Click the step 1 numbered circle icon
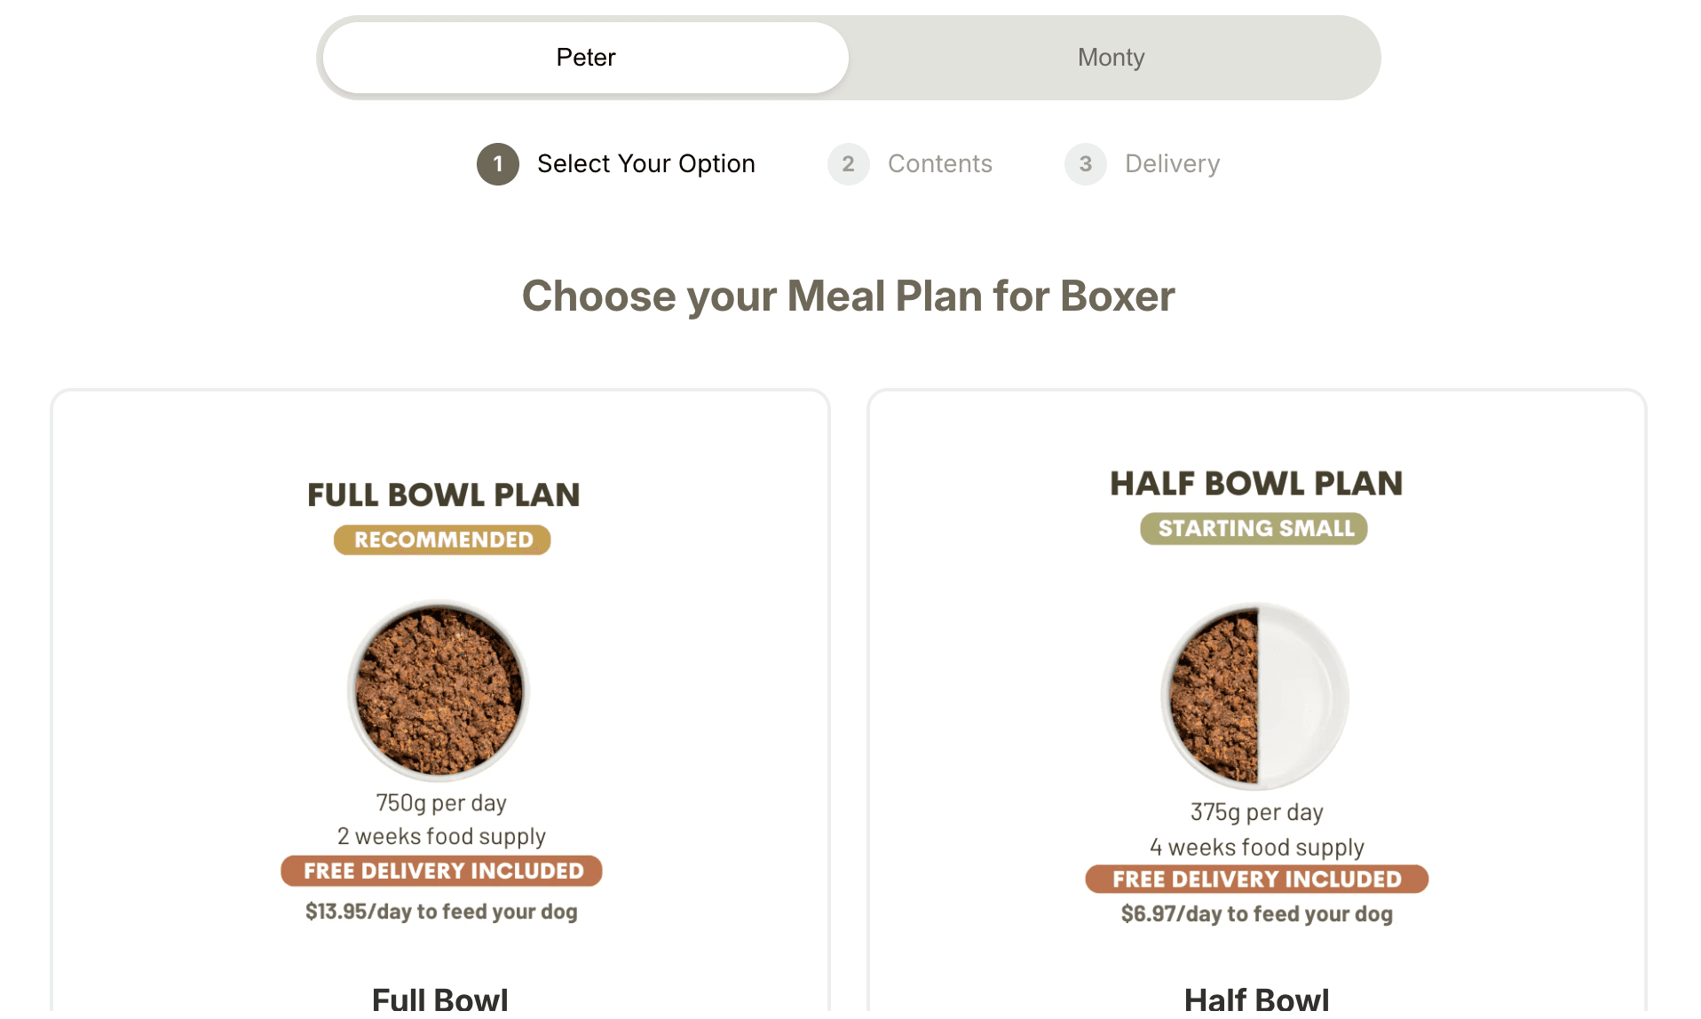The image size is (1701, 1019). click(x=498, y=163)
